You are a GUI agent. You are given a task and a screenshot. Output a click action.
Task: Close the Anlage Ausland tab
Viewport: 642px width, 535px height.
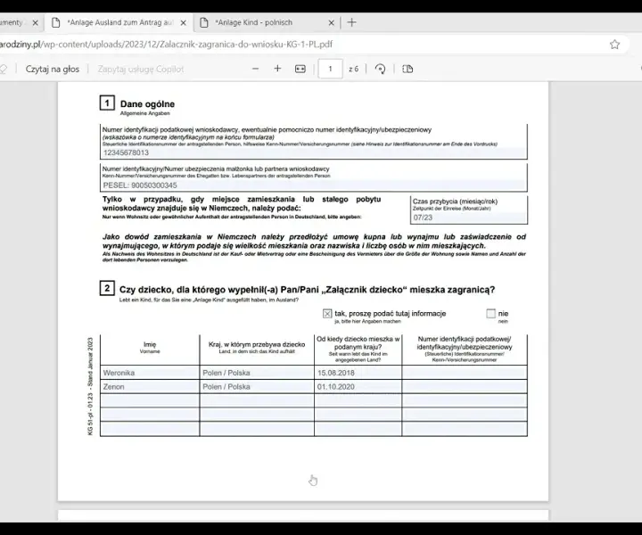pyautogui.click(x=184, y=23)
